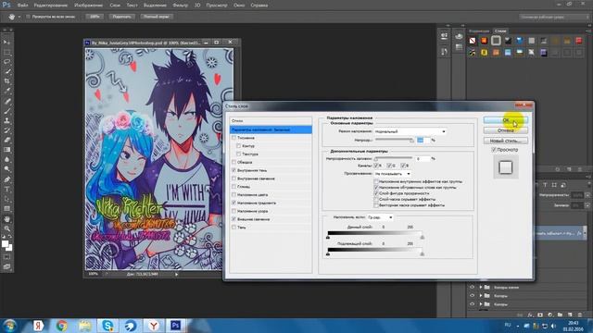Image resolution: width=593 pixels, height=333 pixels.
Task: Click the fill opacity value field
Action: click(x=423, y=159)
